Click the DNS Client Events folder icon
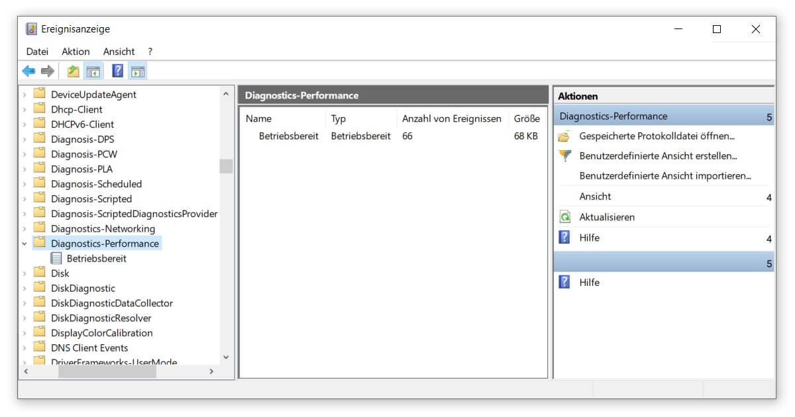This screenshot has width=795, height=417. tap(40, 348)
